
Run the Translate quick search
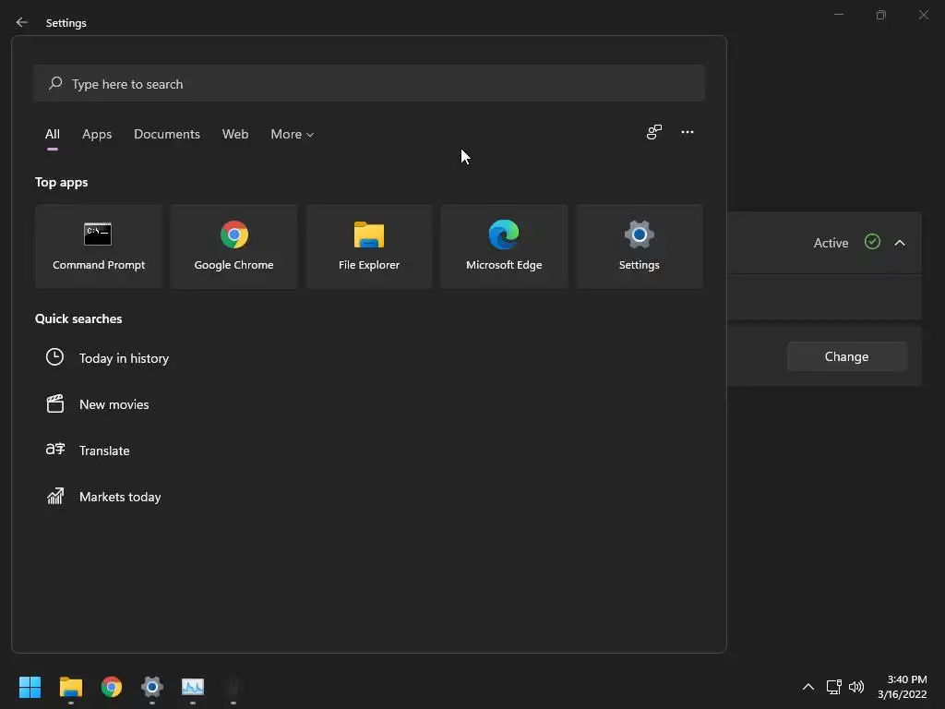104,451
